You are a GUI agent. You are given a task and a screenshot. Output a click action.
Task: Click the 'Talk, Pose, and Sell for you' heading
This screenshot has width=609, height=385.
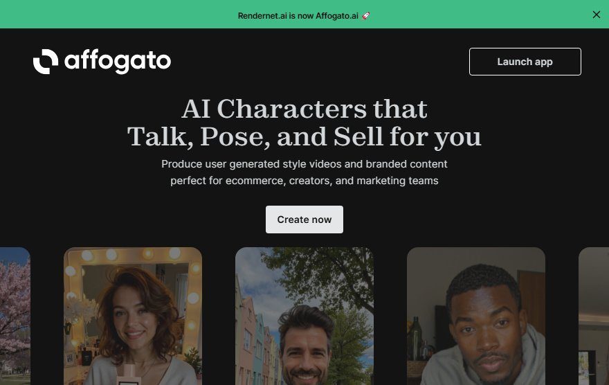[x=304, y=136]
